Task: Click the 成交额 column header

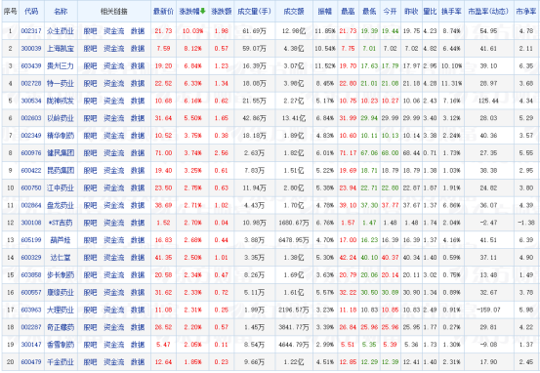Action: click(x=294, y=12)
